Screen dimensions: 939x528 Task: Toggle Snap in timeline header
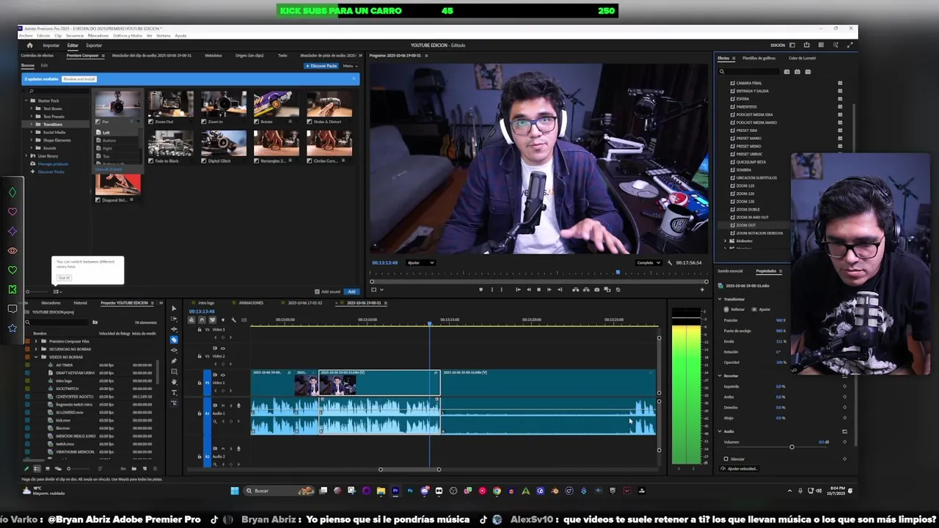(x=202, y=320)
